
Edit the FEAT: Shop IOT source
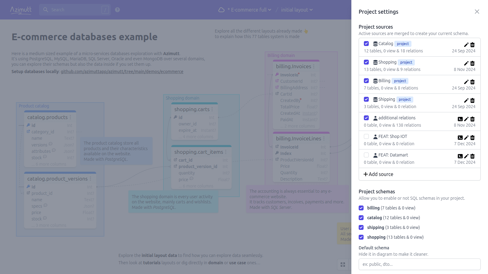pyautogui.click(x=466, y=138)
